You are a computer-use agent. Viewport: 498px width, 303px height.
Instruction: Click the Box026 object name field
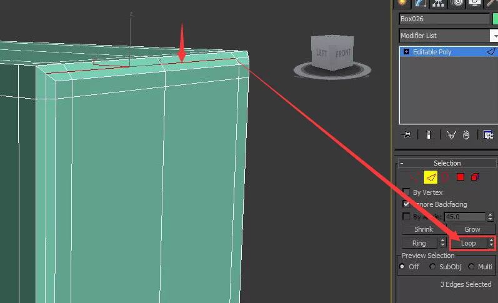[x=444, y=19]
